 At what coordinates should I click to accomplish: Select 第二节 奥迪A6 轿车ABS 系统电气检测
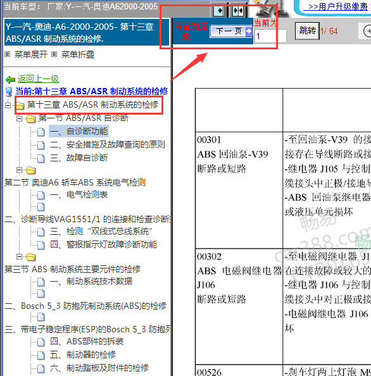click(x=75, y=182)
